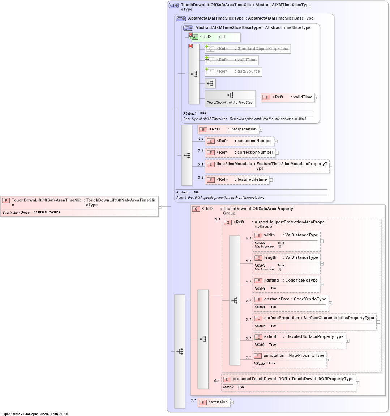Click the E icon of extension element

(203, 403)
